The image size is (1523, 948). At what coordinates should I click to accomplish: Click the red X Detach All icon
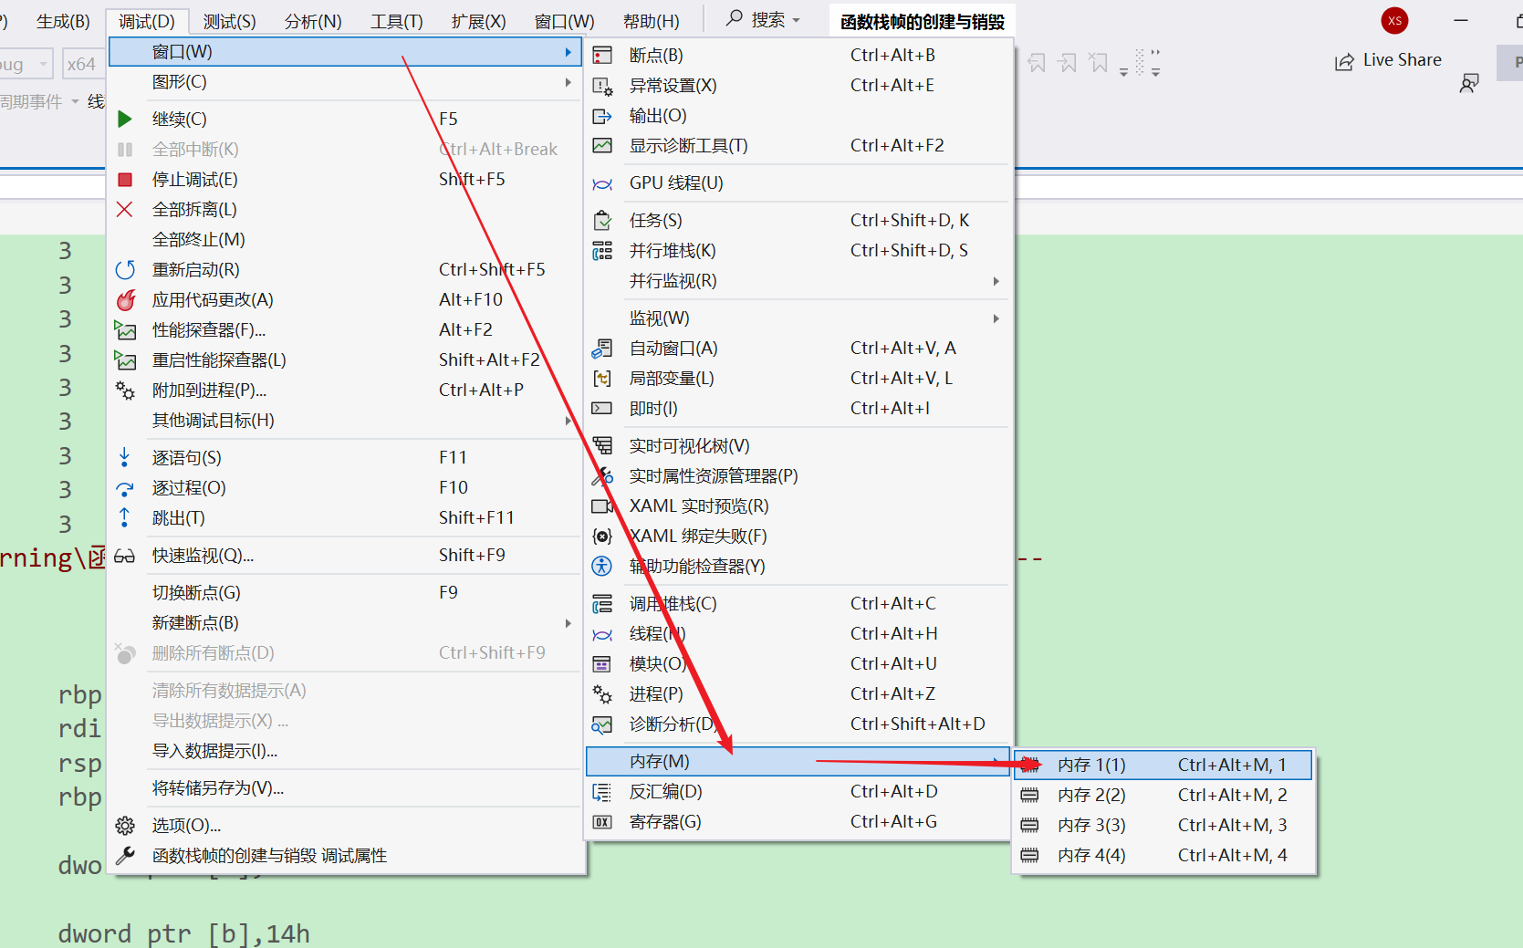[125, 210]
